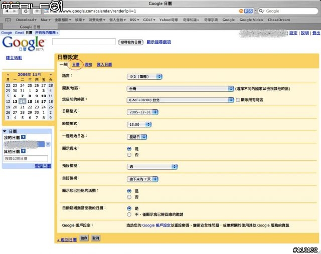Screen dimensions: 321x254
Task: Select day 17 in the mini calendar
Action: pos(44,101)
